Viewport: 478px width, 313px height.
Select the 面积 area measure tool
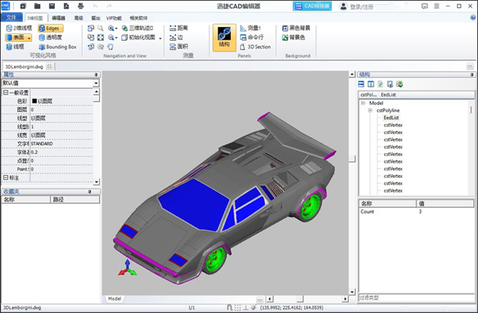click(179, 47)
